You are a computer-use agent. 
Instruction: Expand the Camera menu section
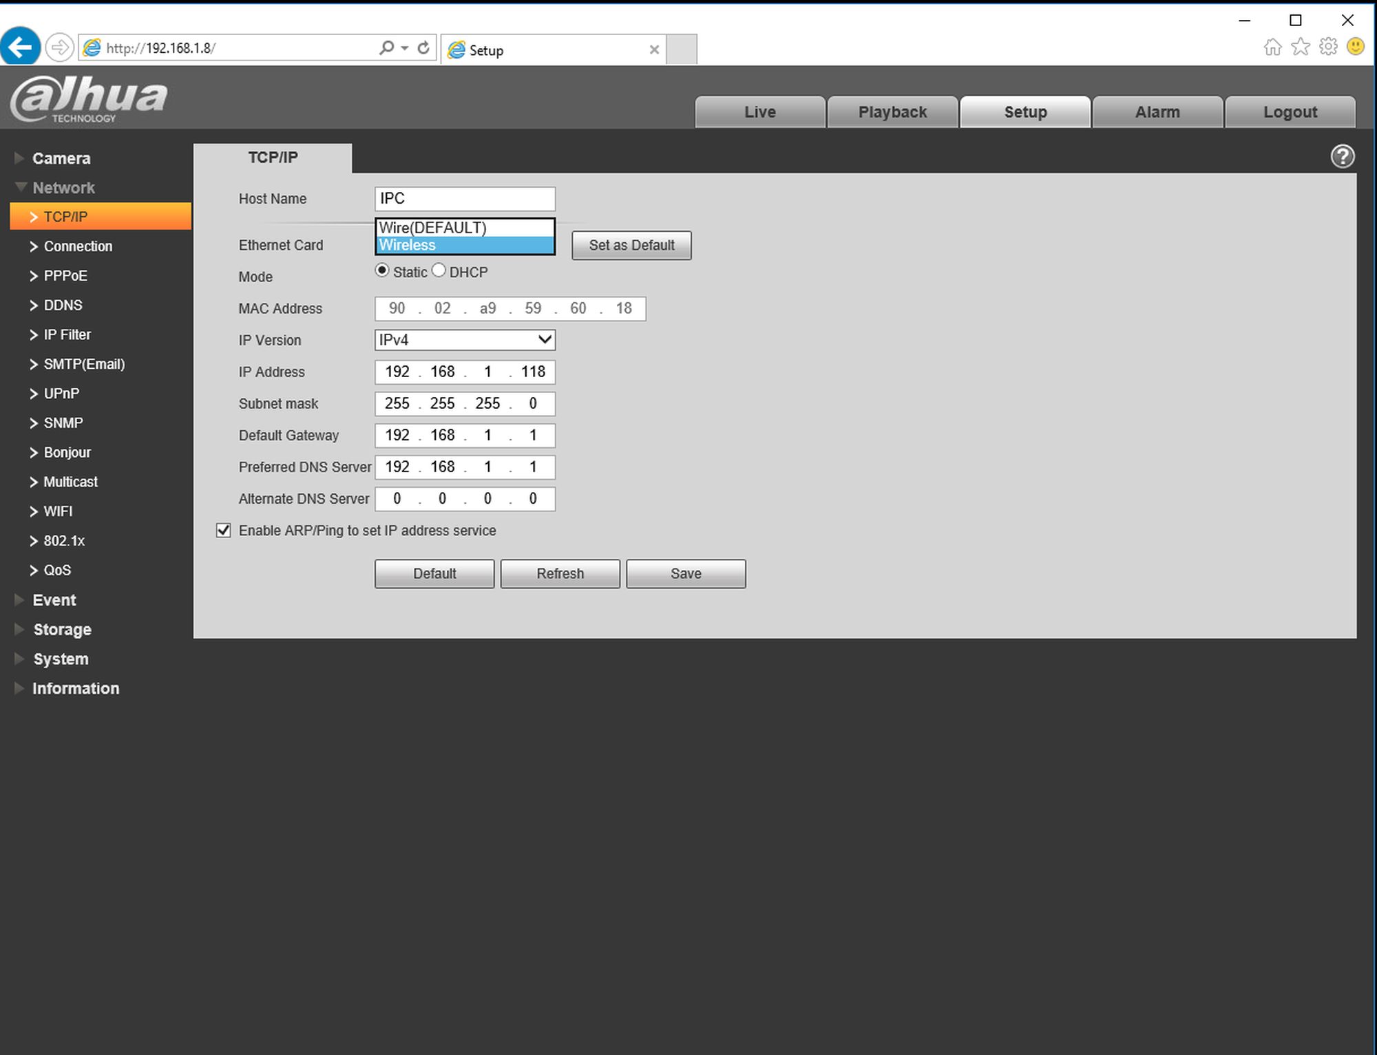pos(61,158)
